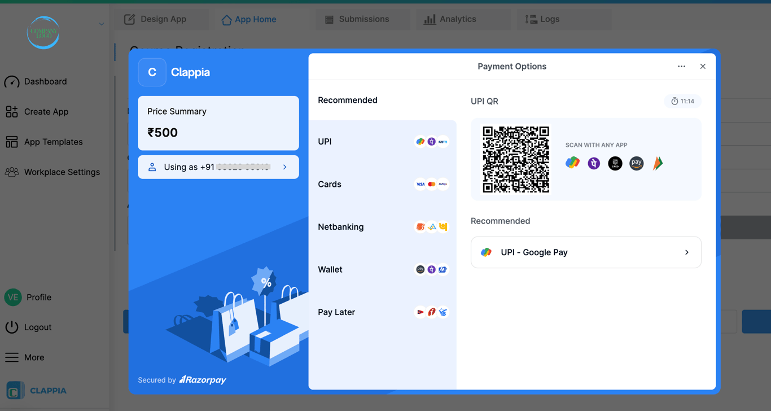This screenshot has width=771, height=411.
Task: Click the purple PhonePe icon beside the QR code
Action: [x=594, y=163]
